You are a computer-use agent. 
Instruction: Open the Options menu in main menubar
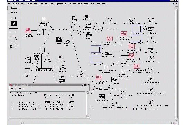coord(59,4)
